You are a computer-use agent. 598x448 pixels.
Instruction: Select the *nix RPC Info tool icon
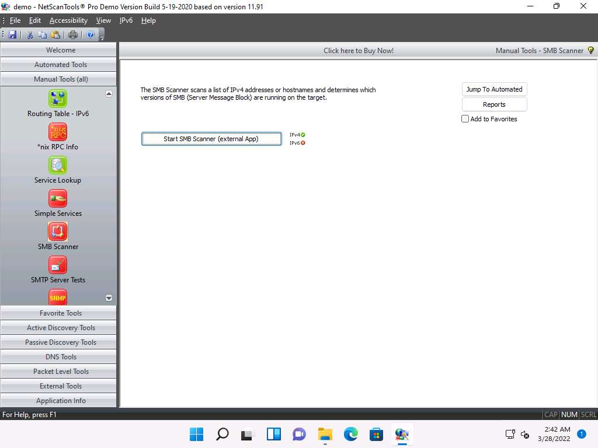[58, 132]
